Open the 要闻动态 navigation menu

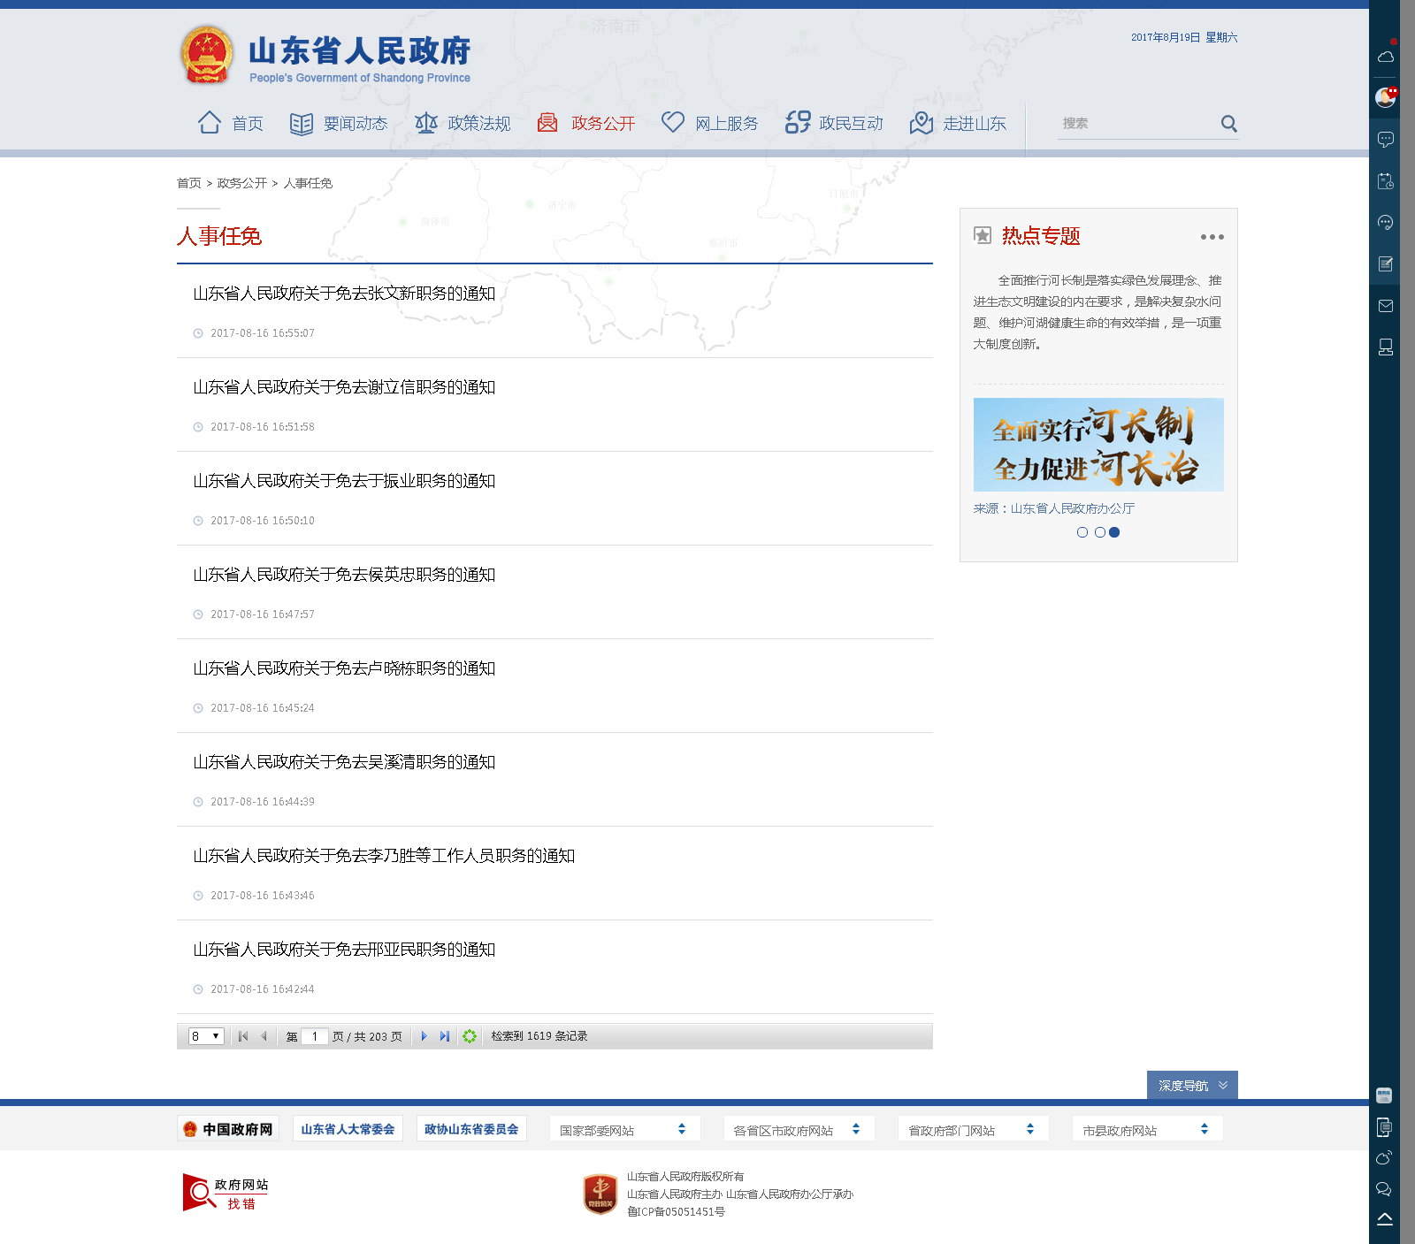[x=339, y=124]
